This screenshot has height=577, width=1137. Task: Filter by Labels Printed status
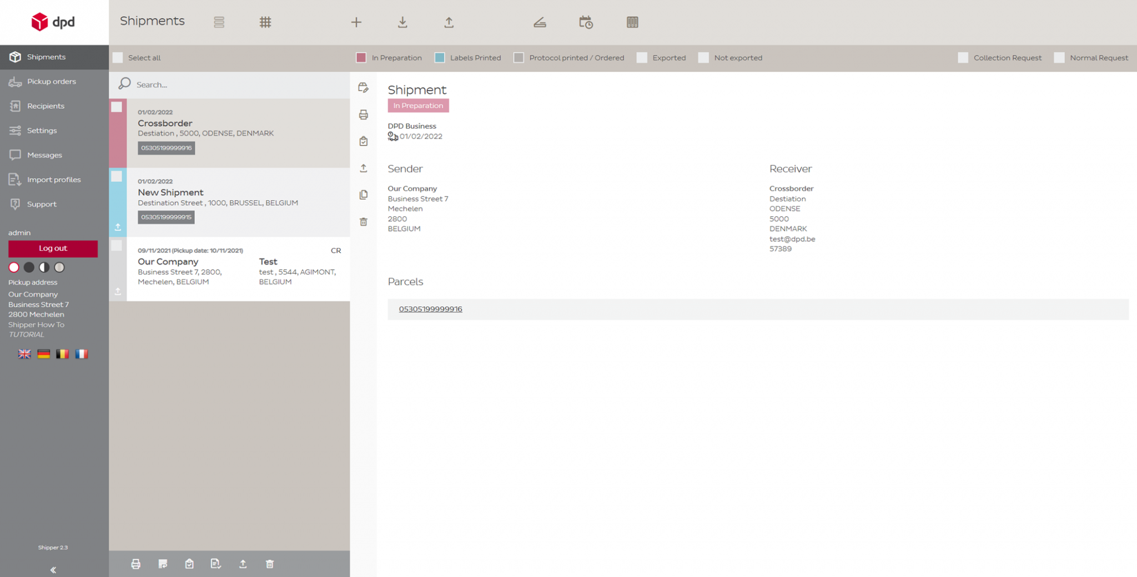click(440, 57)
